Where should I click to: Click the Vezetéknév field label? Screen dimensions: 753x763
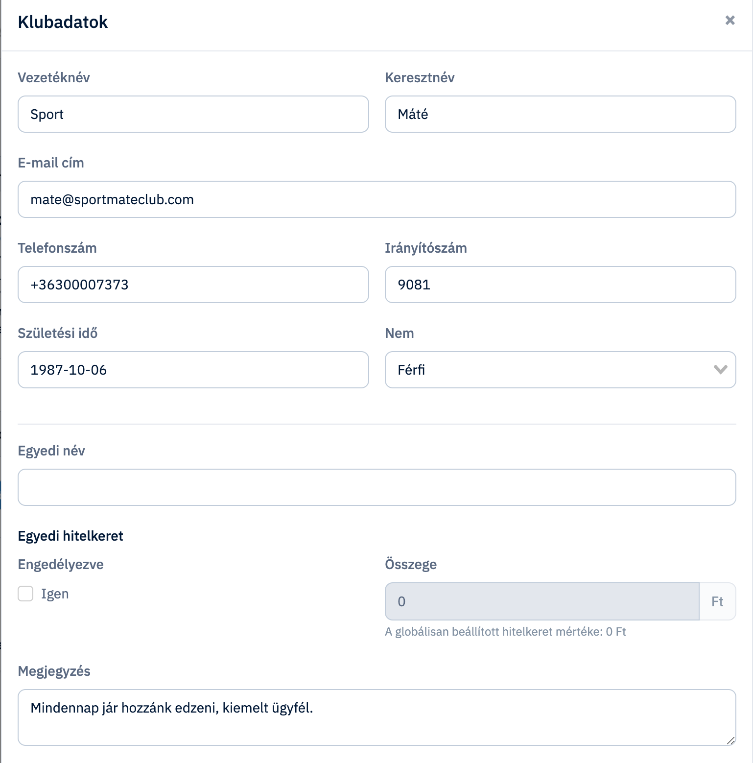tap(54, 77)
